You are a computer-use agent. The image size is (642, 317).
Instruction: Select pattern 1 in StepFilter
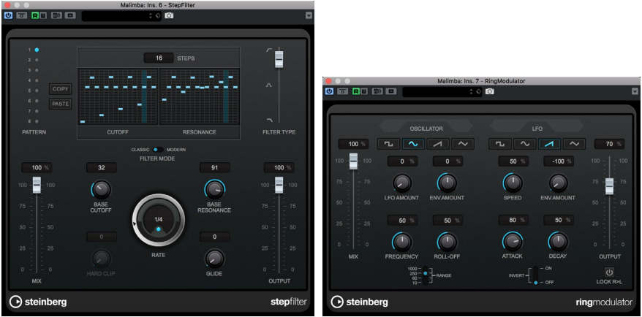(37, 50)
